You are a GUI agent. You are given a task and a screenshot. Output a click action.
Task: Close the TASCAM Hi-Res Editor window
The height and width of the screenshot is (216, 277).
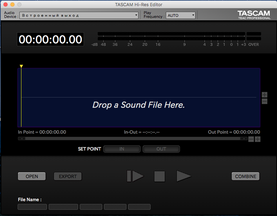tap(6, 4)
